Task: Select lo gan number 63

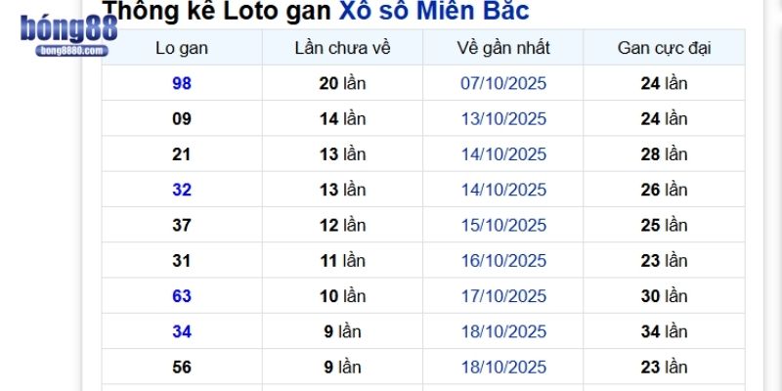Action: click(182, 296)
